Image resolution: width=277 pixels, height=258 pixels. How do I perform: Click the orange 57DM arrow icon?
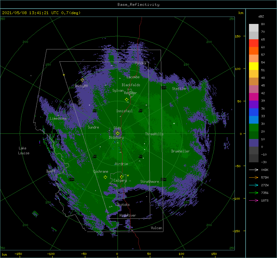click(x=254, y=178)
